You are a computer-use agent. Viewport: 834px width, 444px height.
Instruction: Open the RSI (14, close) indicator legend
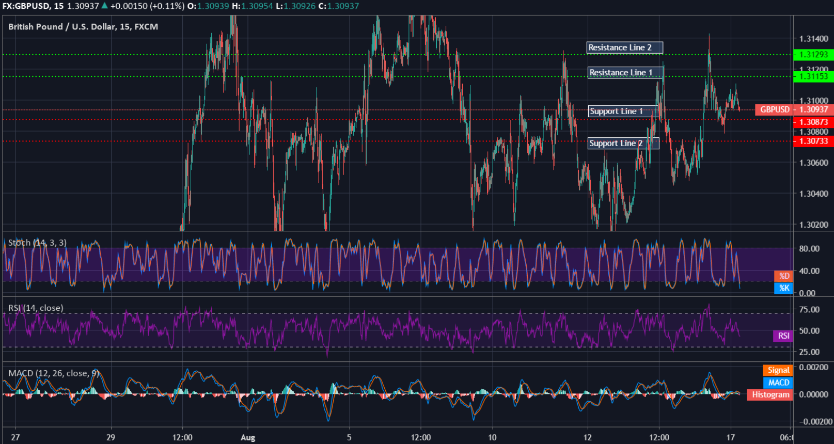(36, 308)
